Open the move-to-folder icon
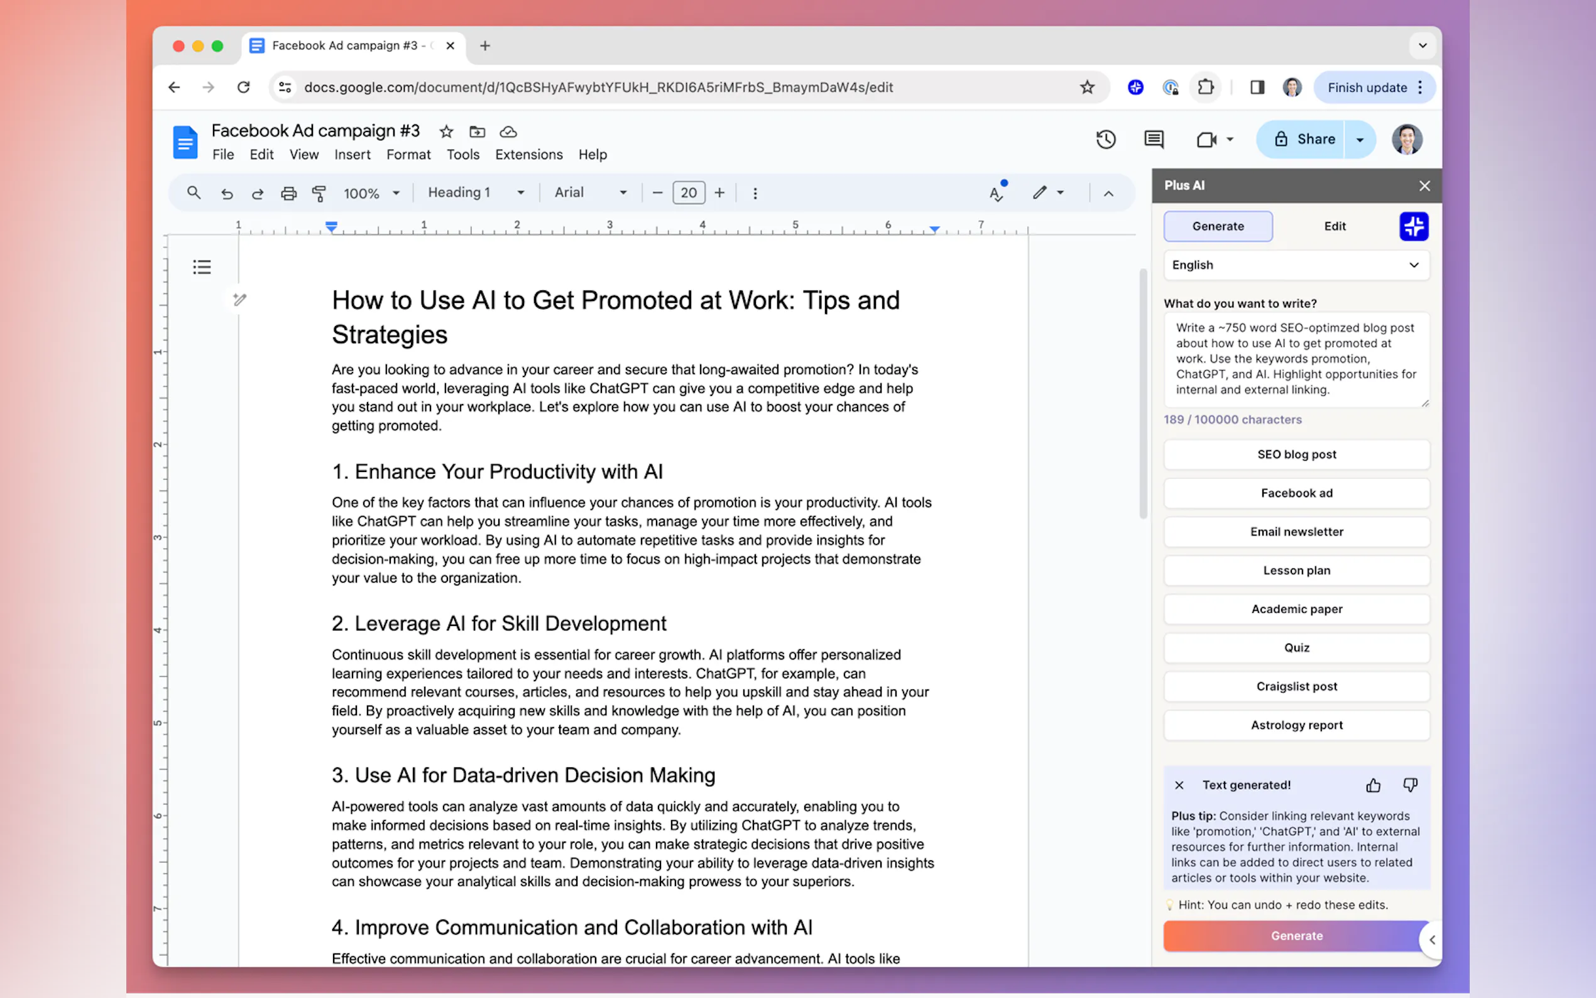The height and width of the screenshot is (998, 1596). click(477, 131)
